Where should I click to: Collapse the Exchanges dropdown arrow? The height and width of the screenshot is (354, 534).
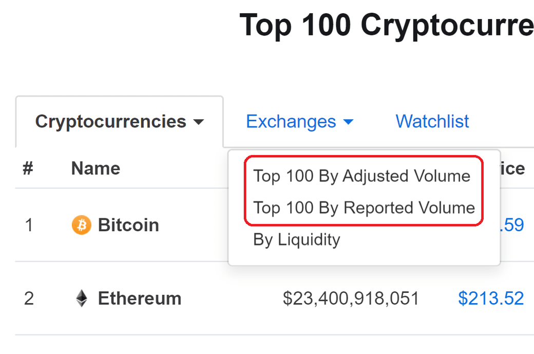pos(349,122)
